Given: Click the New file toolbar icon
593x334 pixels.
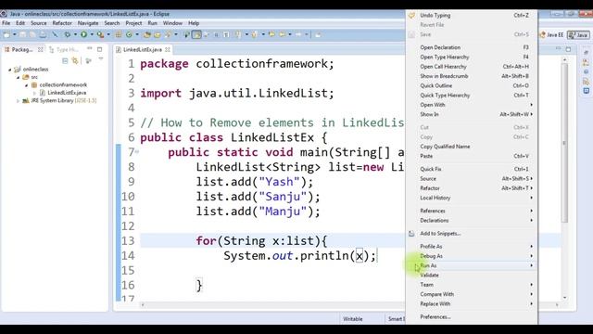Looking at the screenshot, I should point(6,35).
